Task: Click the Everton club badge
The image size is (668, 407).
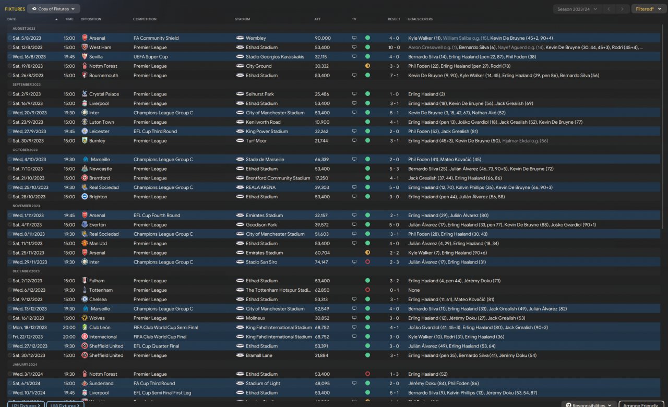Action: 85,225
